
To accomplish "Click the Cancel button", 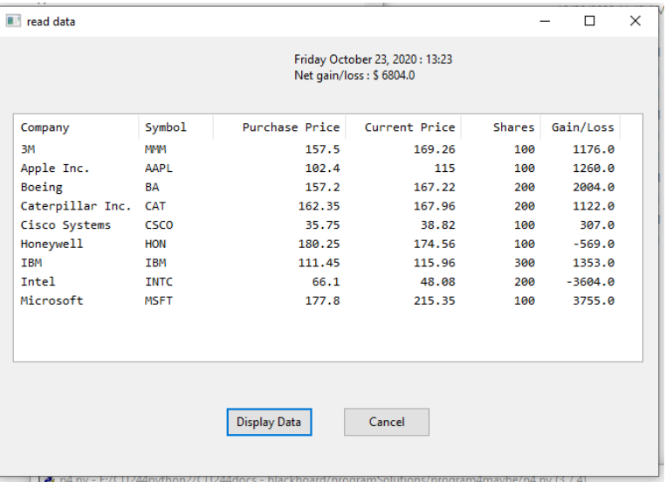I will pyautogui.click(x=387, y=422).
